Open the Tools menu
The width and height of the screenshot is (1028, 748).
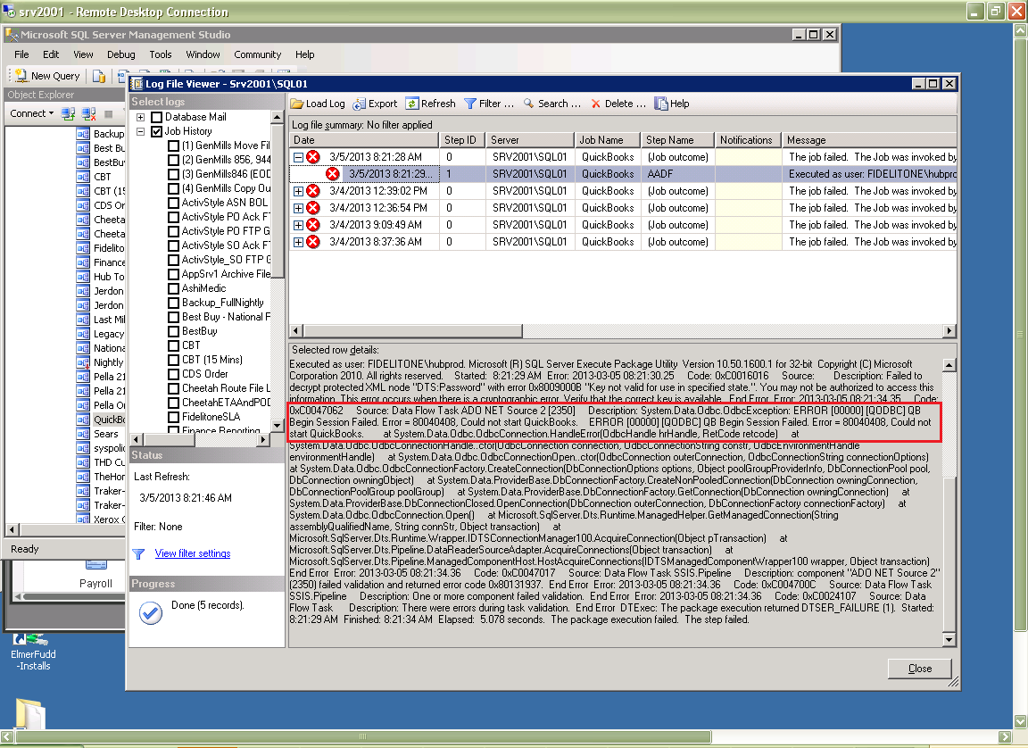(x=161, y=54)
